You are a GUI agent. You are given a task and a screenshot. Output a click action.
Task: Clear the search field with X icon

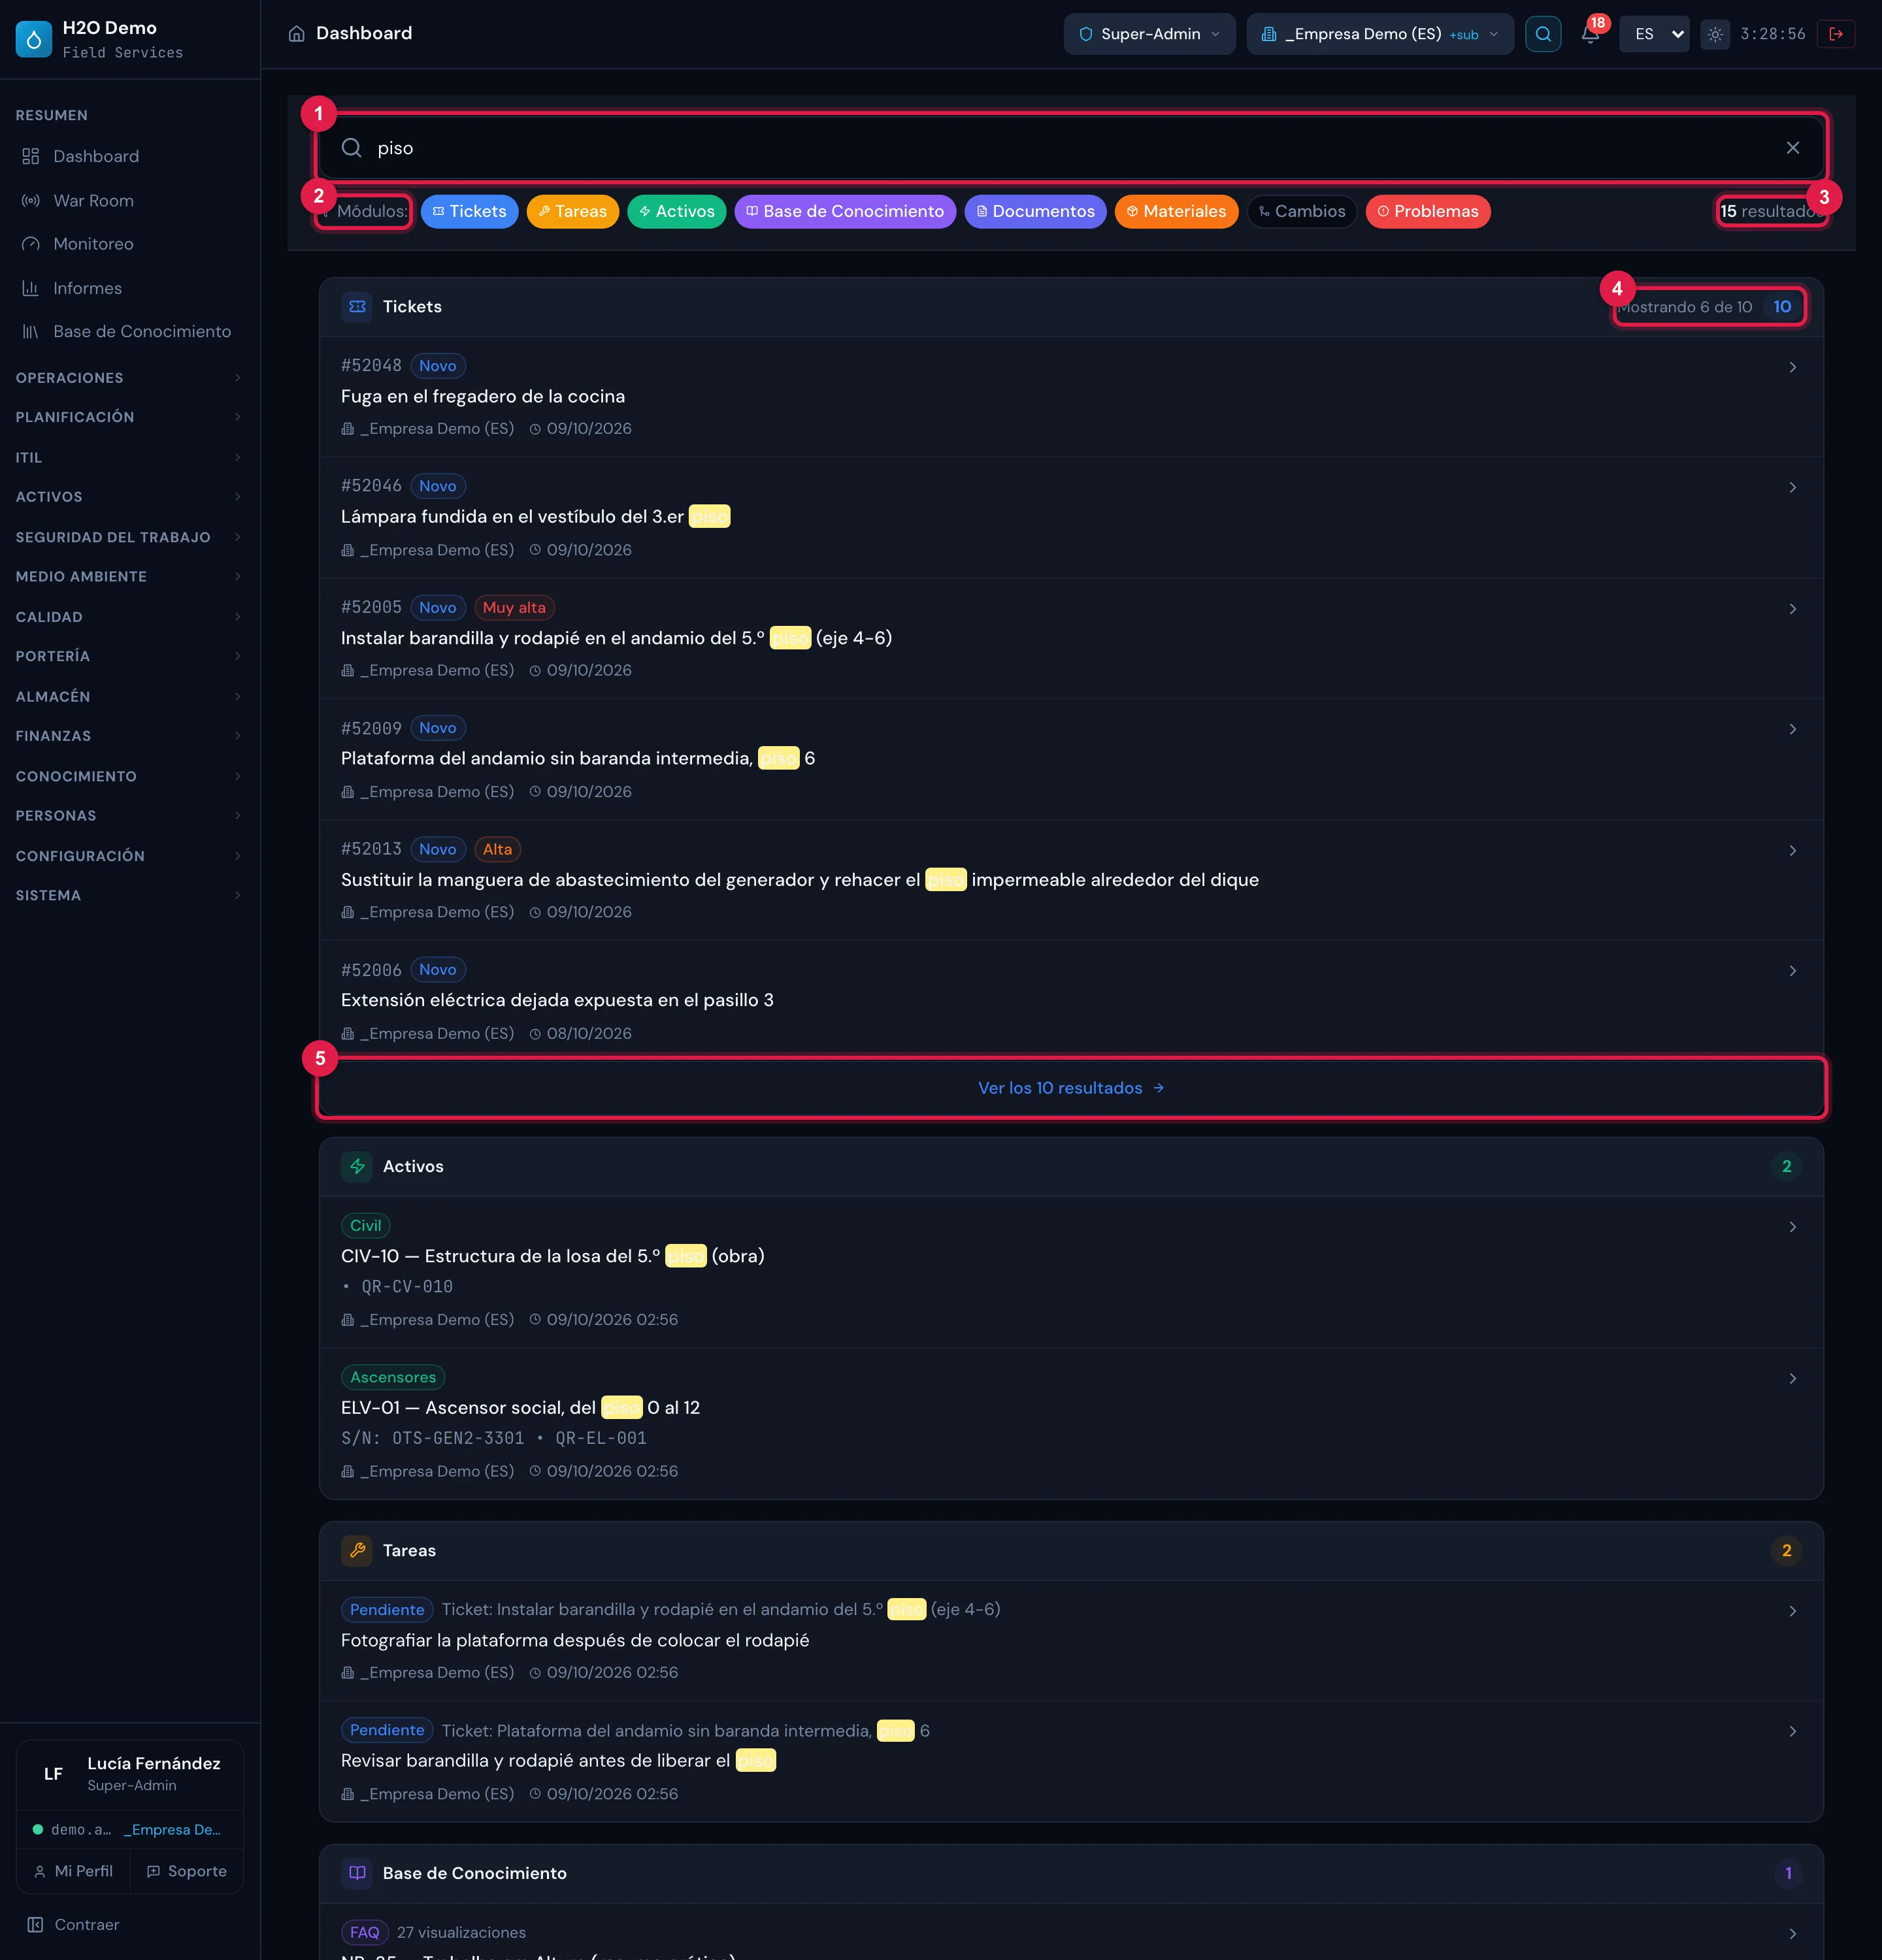tap(1793, 148)
